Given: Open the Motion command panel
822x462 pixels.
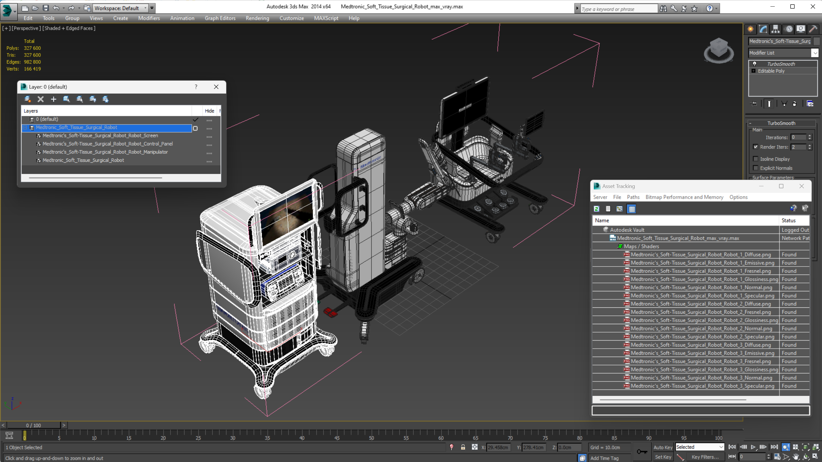Looking at the screenshot, I should (789, 29).
